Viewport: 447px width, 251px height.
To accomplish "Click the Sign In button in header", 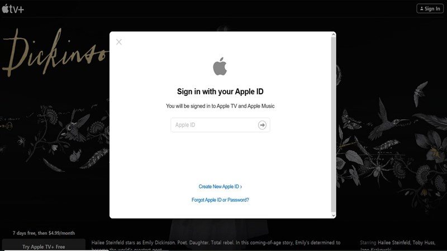I will tap(430, 8).
